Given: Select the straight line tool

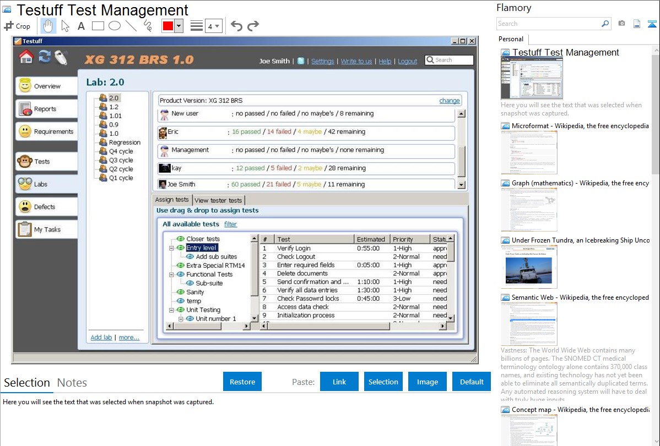Looking at the screenshot, I should coord(131,26).
